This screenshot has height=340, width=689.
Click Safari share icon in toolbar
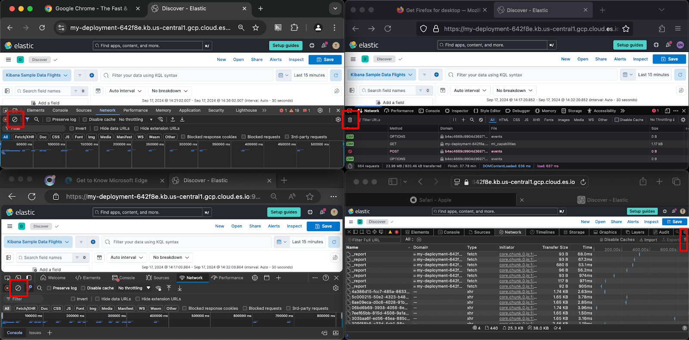tap(643, 181)
